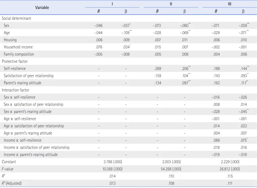
Task: Click Age beta value '-.109' in model I
Action: point(126,33)
